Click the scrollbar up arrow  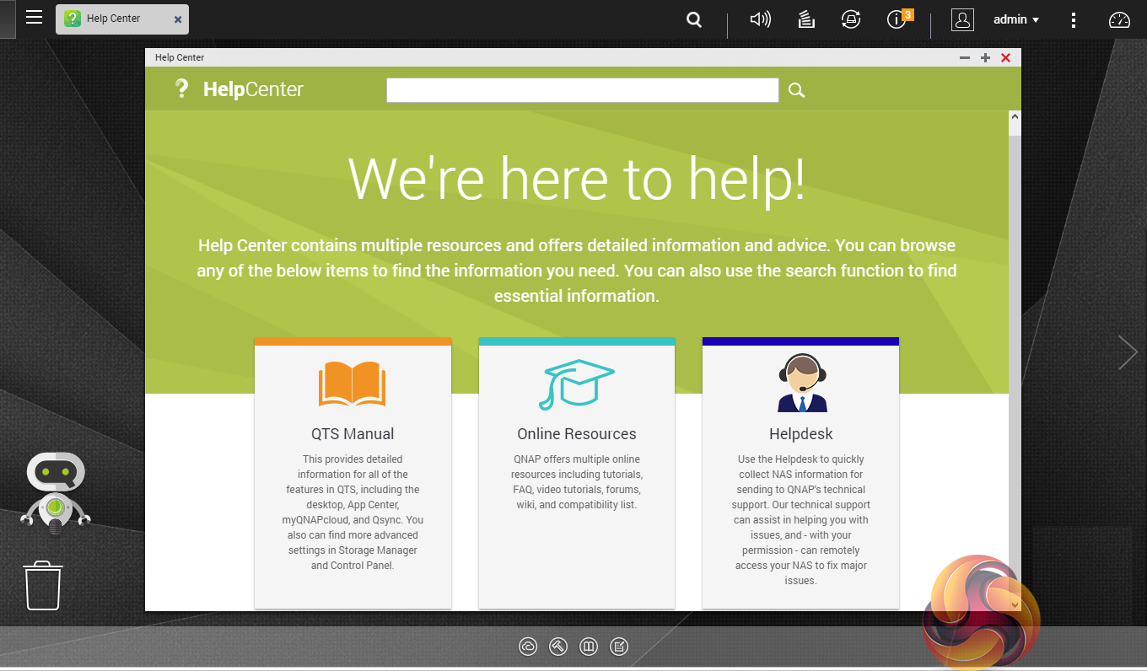pos(1015,117)
